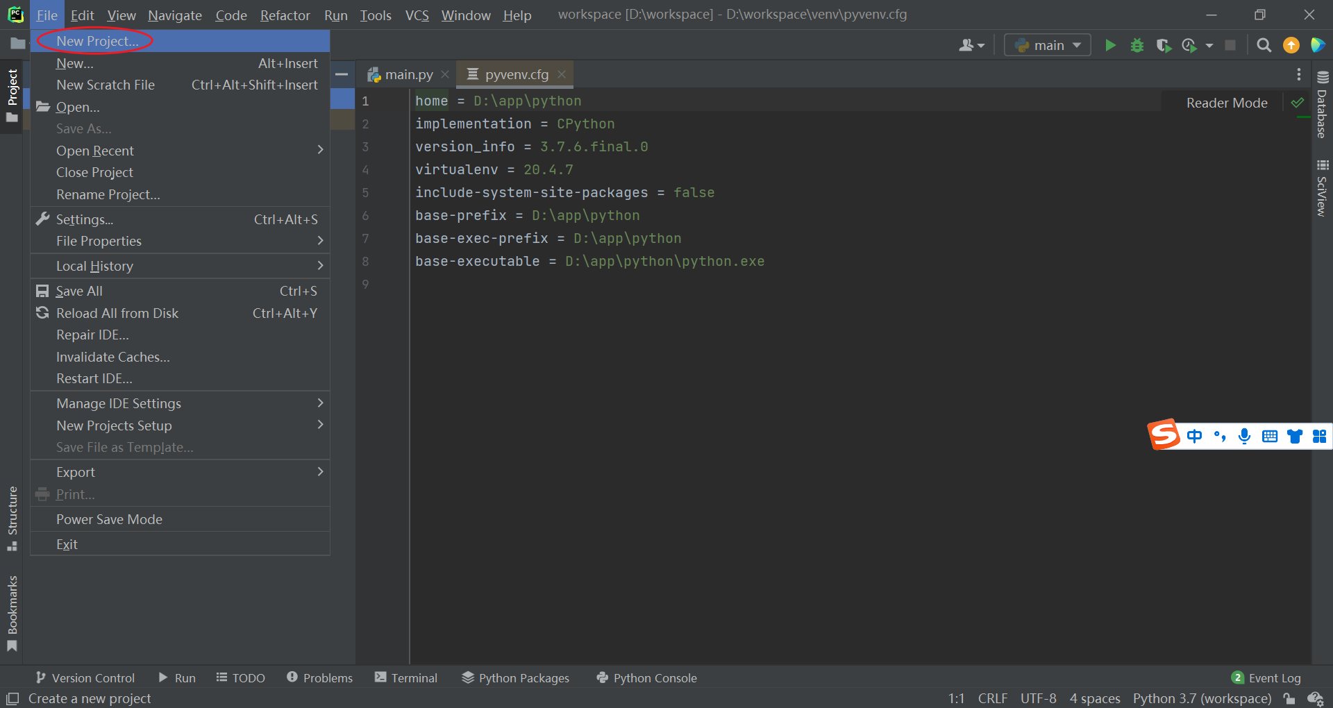The image size is (1333, 708).
Task: Open the Database side panel
Action: click(1322, 105)
